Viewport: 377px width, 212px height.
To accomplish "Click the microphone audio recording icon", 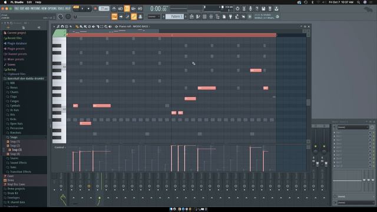I will point(251,9).
